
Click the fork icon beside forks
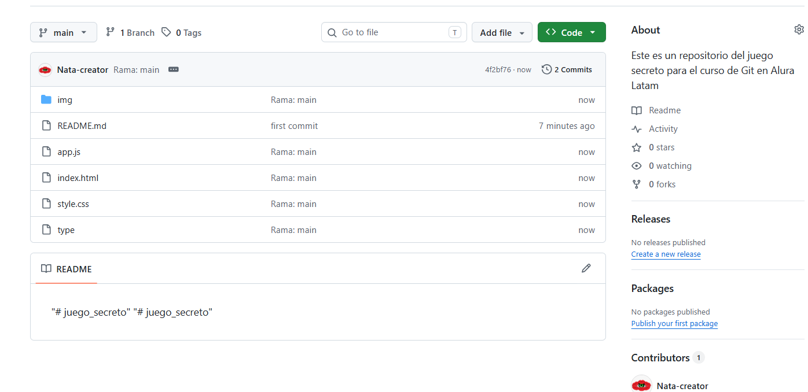(x=637, y=184)
